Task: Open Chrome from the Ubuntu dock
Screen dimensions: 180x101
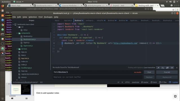Action: pyautogui.click(x=3, y=25)
